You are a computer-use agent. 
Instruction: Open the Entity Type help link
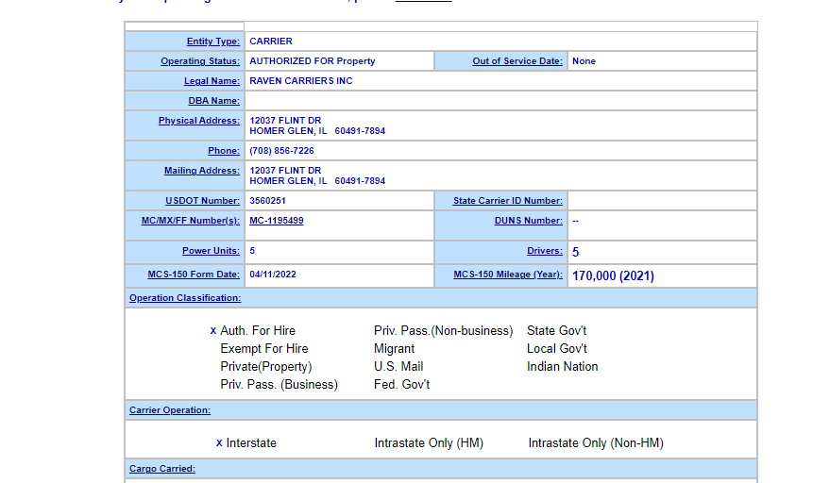pyautogui.click(x=213, y=42)
